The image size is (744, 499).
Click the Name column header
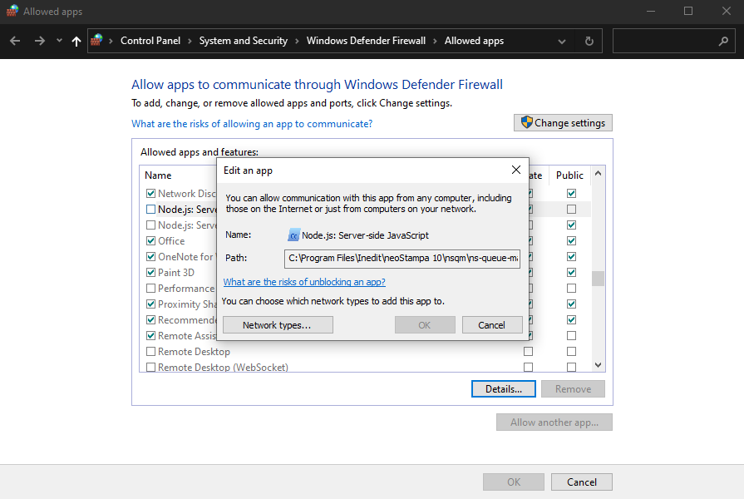click(158, 175)
